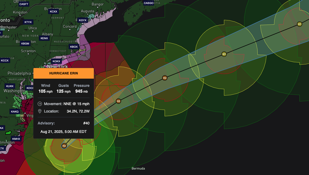Select the KOKX radar station
This screenshot has height=175, width=309.
pos(56,61)
